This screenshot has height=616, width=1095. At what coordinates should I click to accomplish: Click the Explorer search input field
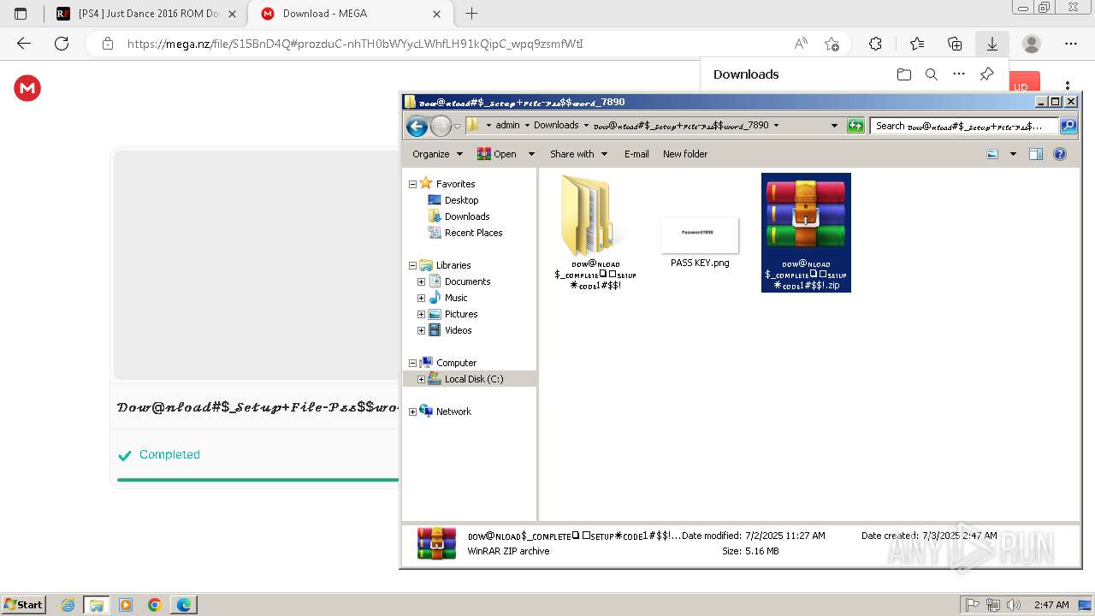click(964, 126)
